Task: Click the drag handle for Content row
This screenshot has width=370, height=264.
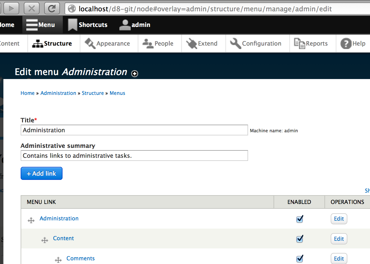Action: coord(45,240)
